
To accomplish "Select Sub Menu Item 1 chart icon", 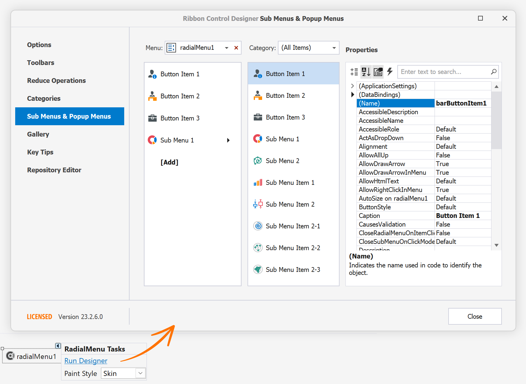I will coord(258,182).
